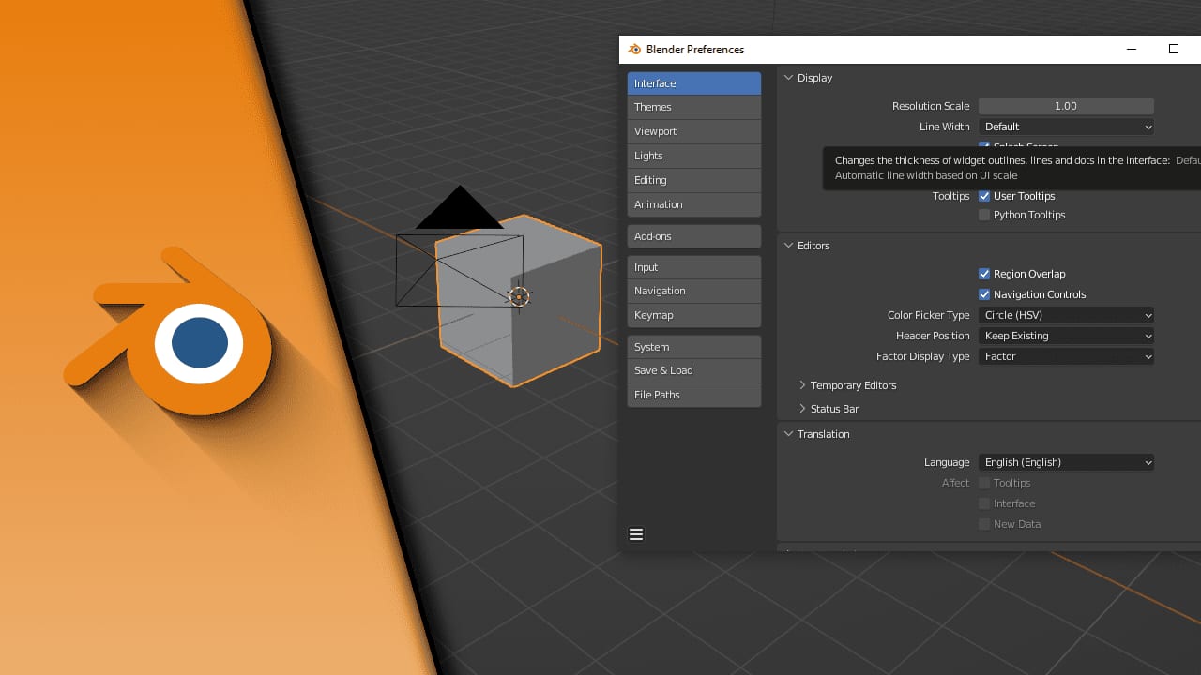Switch to the Themes section
Screen dimensions: 1201x675
coord(694,107)
